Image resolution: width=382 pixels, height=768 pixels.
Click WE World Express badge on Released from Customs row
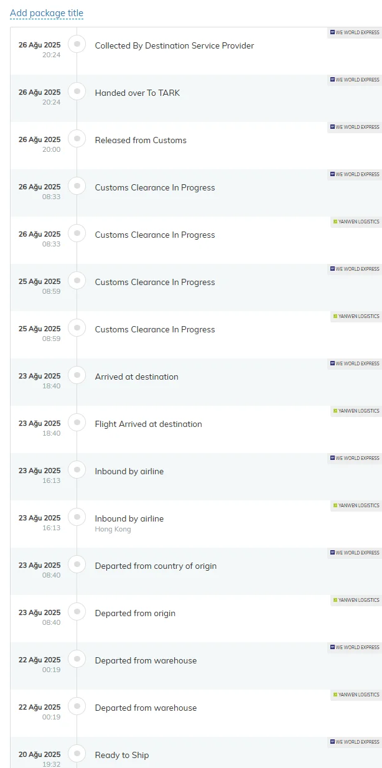(355, 127)
